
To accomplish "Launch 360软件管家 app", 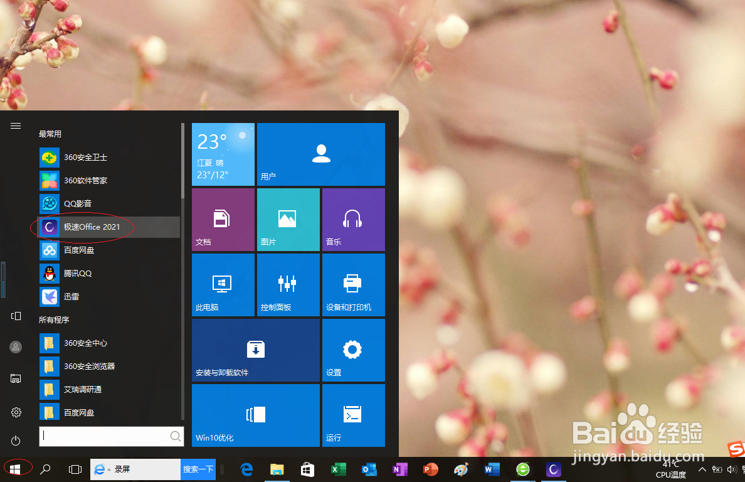I will coord(109,181).
